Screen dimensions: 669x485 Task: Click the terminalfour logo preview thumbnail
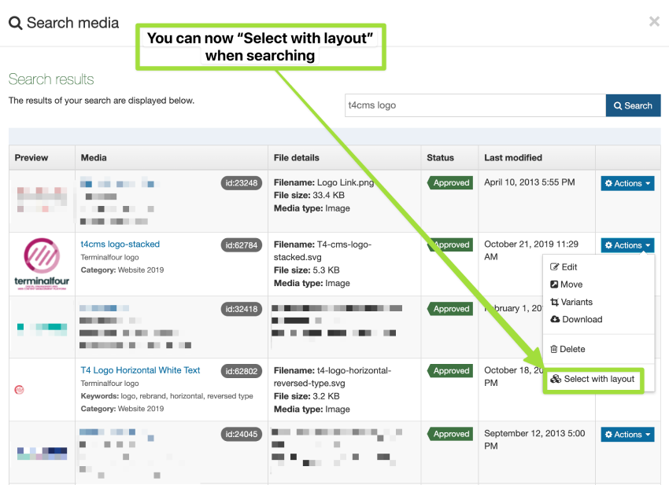pos(42,264)
